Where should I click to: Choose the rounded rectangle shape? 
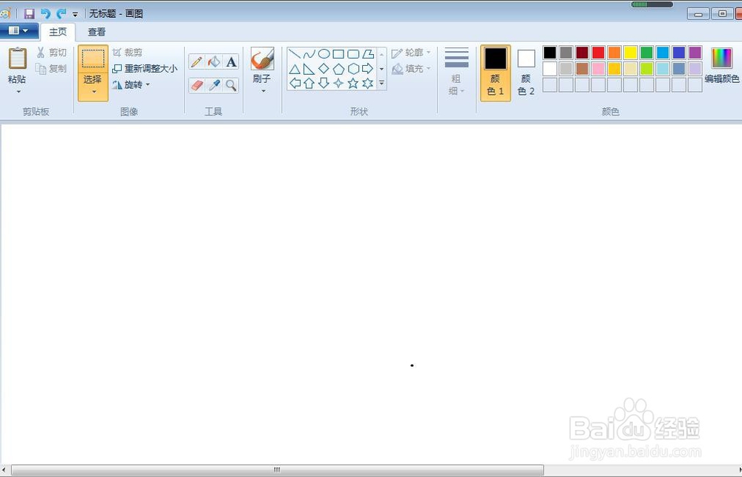353,54
